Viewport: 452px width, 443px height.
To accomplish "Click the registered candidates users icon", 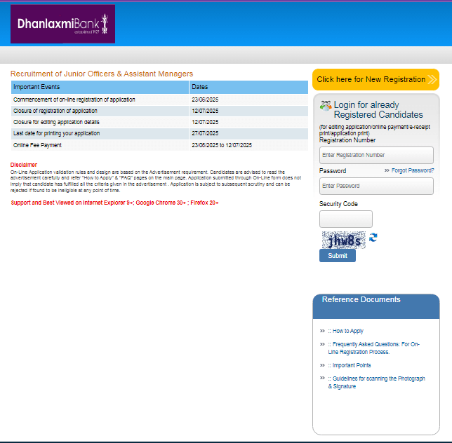I will [x=326, y=106].
